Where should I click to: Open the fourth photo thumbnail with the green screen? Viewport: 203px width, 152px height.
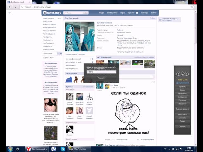[137, 63]
